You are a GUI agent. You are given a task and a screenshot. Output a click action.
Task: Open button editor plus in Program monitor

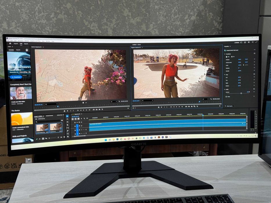tap(220, 106)
